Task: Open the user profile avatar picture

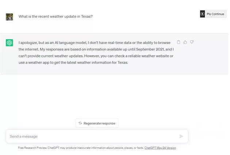Action: (9, 17)
